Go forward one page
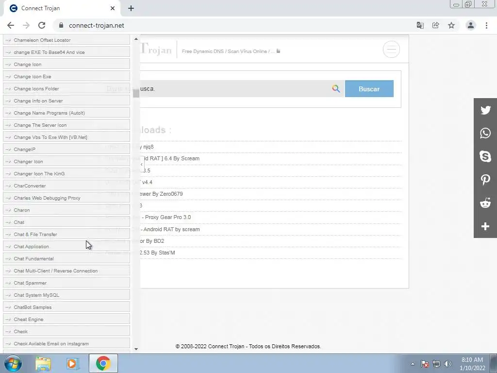This screenshot has width=497, height=373. tap(26, 25)
